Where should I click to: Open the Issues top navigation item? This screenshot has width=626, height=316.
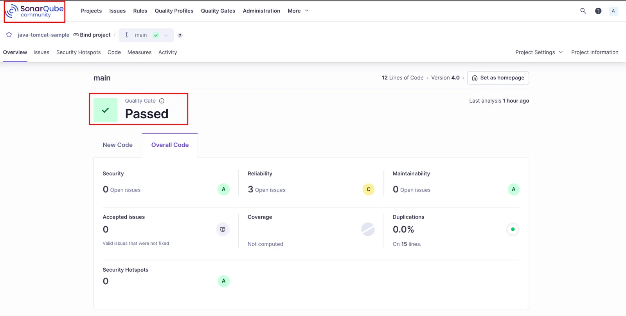117,11
